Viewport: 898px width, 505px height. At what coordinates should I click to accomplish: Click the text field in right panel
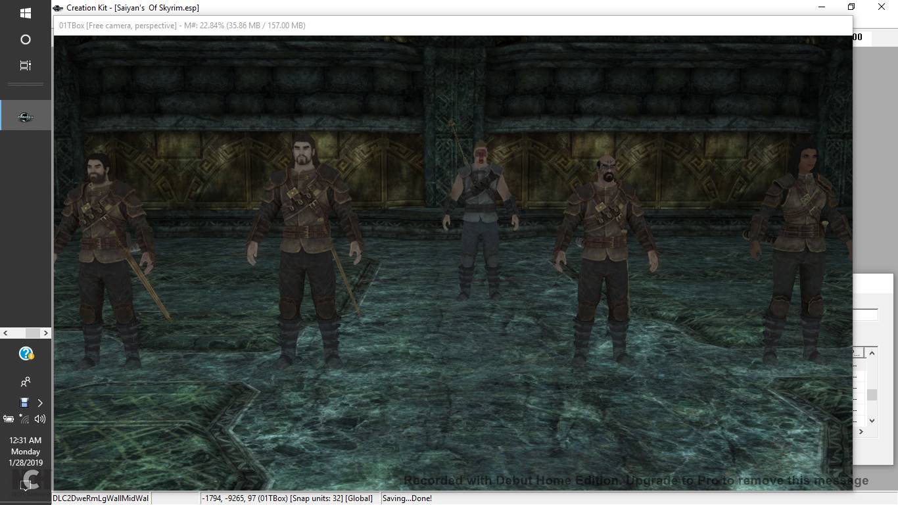point(865,315)
